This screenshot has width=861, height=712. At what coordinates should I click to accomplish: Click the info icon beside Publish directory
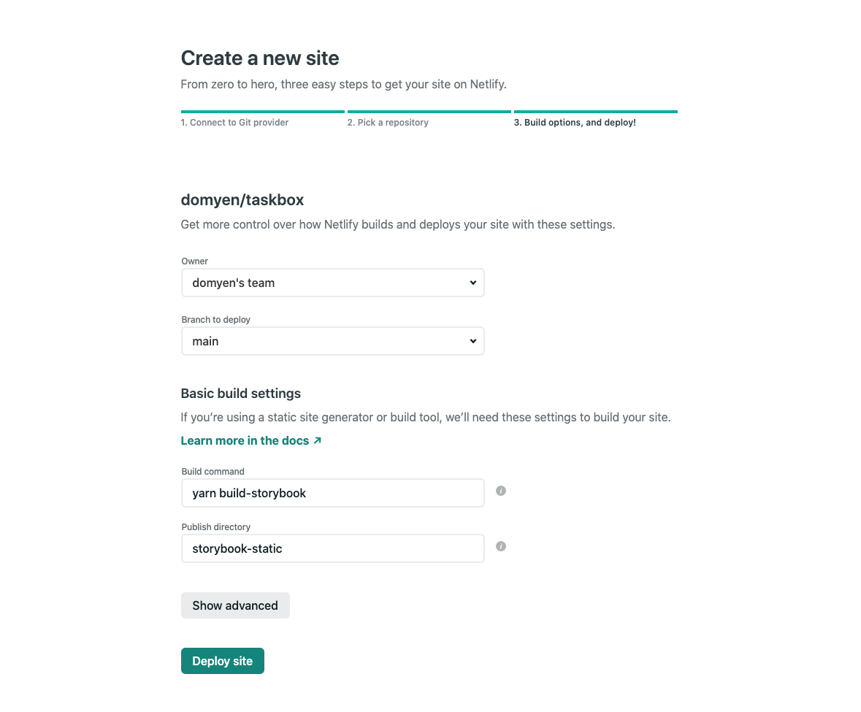tap(500, 546)
